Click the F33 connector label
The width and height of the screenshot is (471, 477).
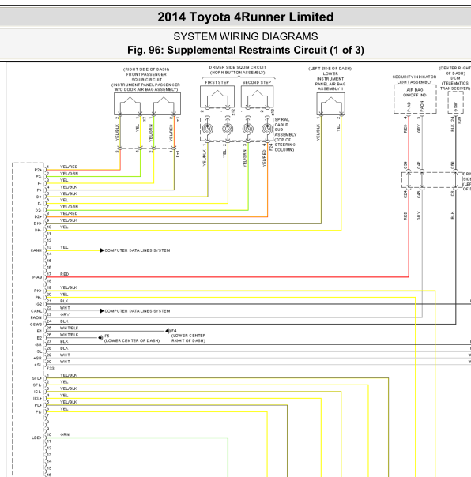[51, 368]
